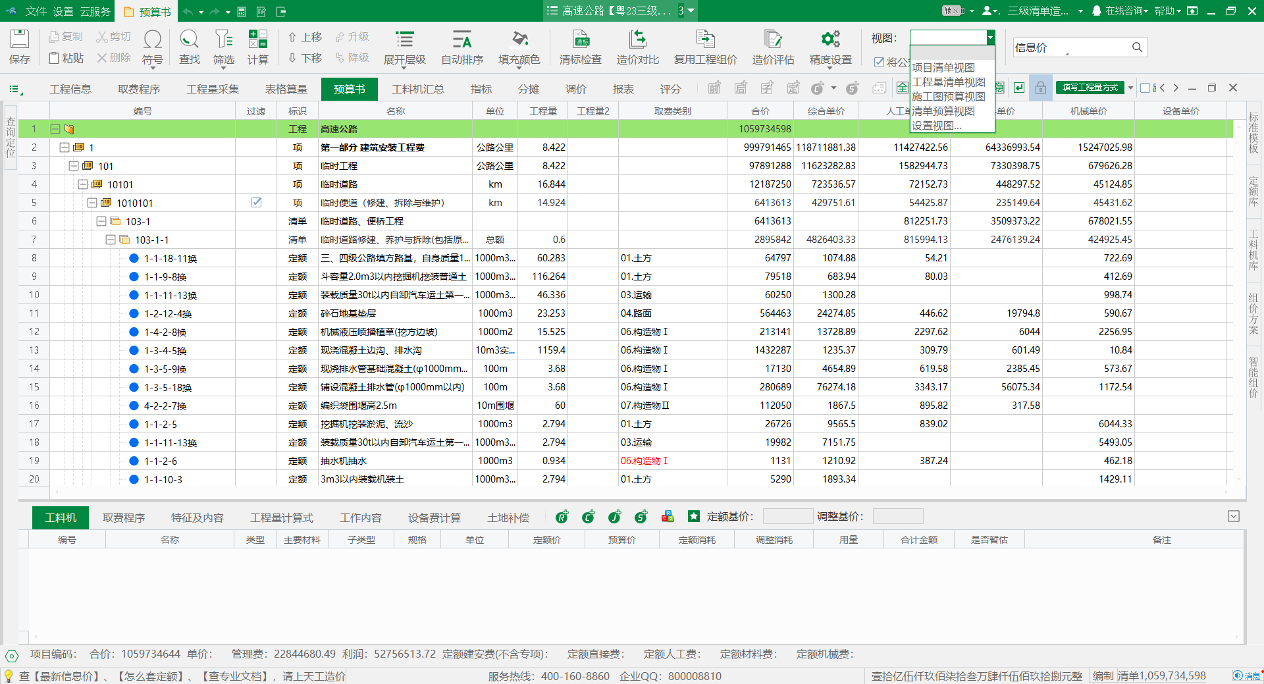This screenshot has width=1264, height=684.
Task: Click the 粘贴 paste button
Action: 66,58
